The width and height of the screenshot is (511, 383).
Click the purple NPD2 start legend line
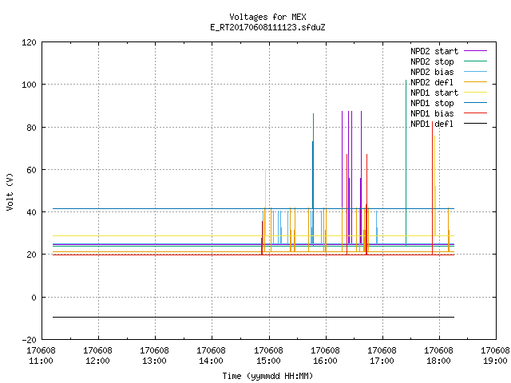pyautogui.click(x=476, y=51)
